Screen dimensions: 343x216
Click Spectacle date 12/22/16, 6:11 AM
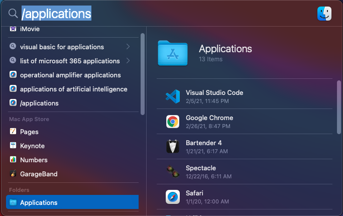point(208,176)
